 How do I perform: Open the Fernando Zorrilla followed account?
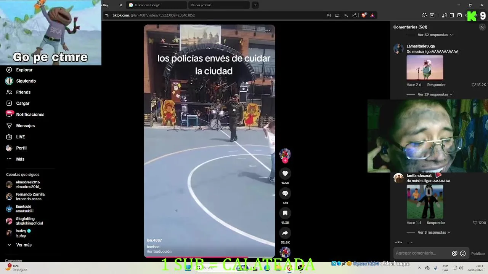pos(25,197)
